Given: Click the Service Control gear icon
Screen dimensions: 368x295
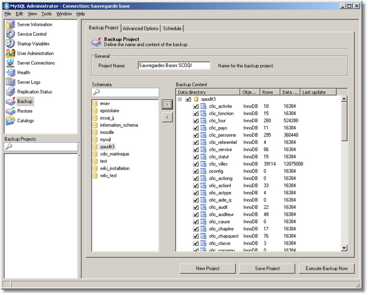Looking at the screenshot, I should [11, 34].
